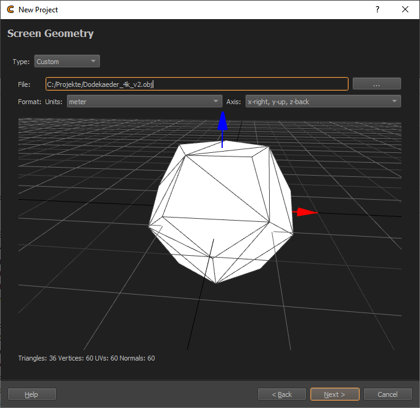Click the Triangles and Vertices statistics text
Viewport: 420px width, 408px height.
point(86,358)
